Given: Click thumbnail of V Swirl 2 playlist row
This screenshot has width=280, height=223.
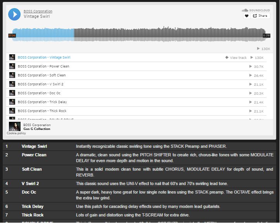Looking at the screenshot, I should click(x=12, y=84).
